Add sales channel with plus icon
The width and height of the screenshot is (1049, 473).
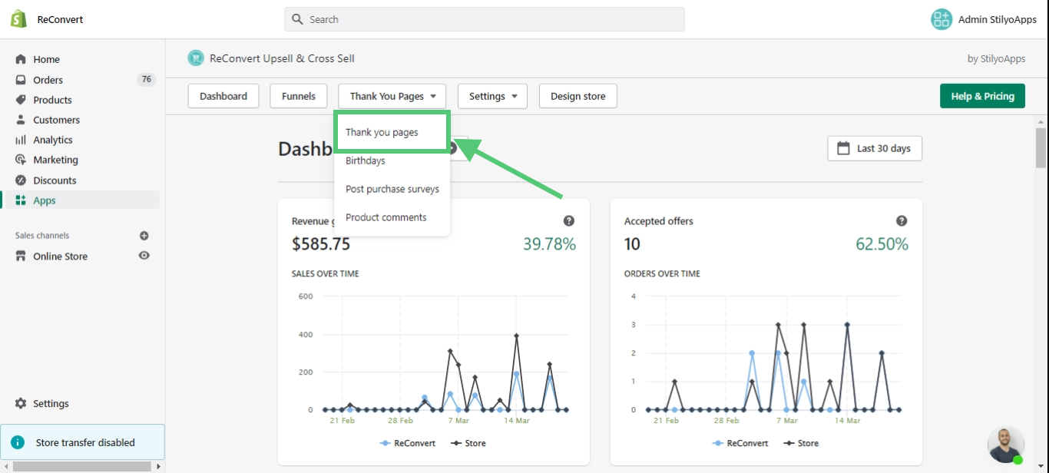pos(144,236)
